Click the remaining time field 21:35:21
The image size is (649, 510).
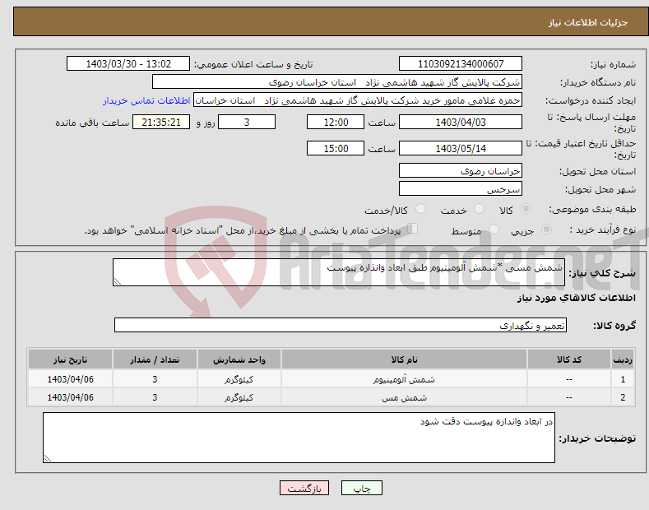click(161, 122)
